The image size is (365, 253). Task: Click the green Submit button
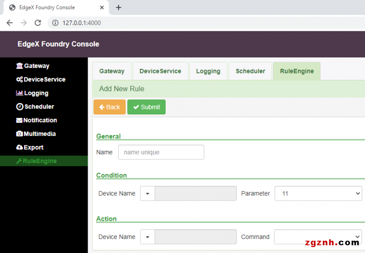146,107
